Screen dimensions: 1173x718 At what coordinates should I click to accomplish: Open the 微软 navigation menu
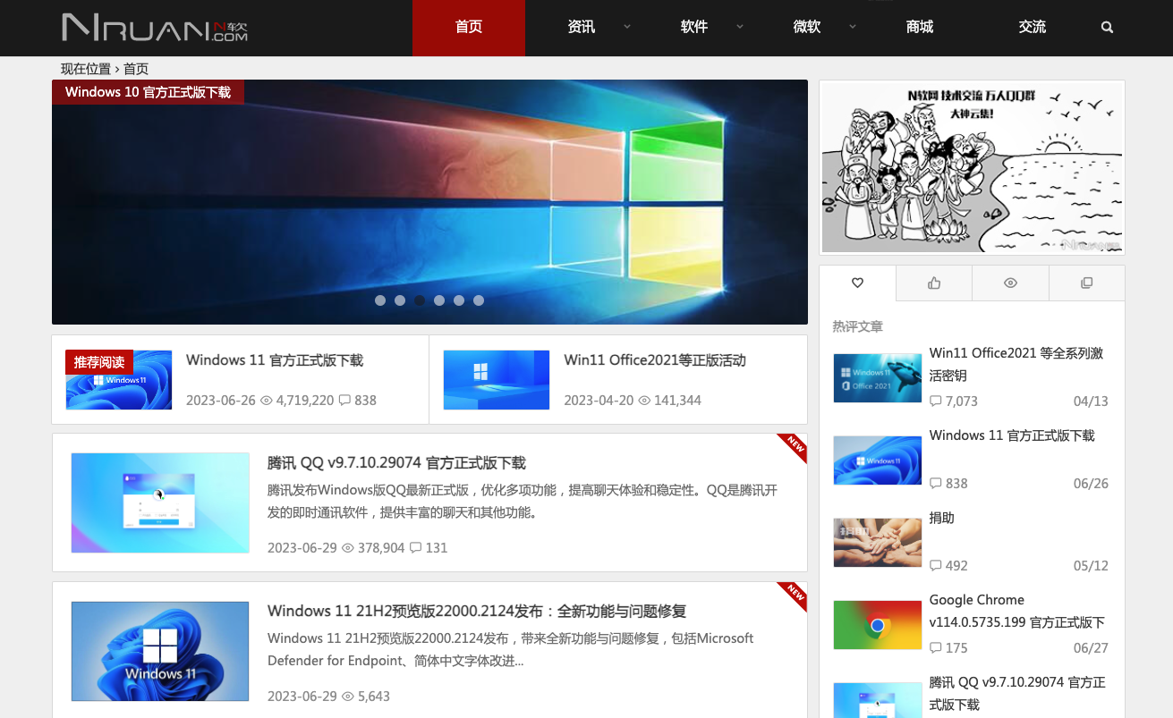(807, 28)
